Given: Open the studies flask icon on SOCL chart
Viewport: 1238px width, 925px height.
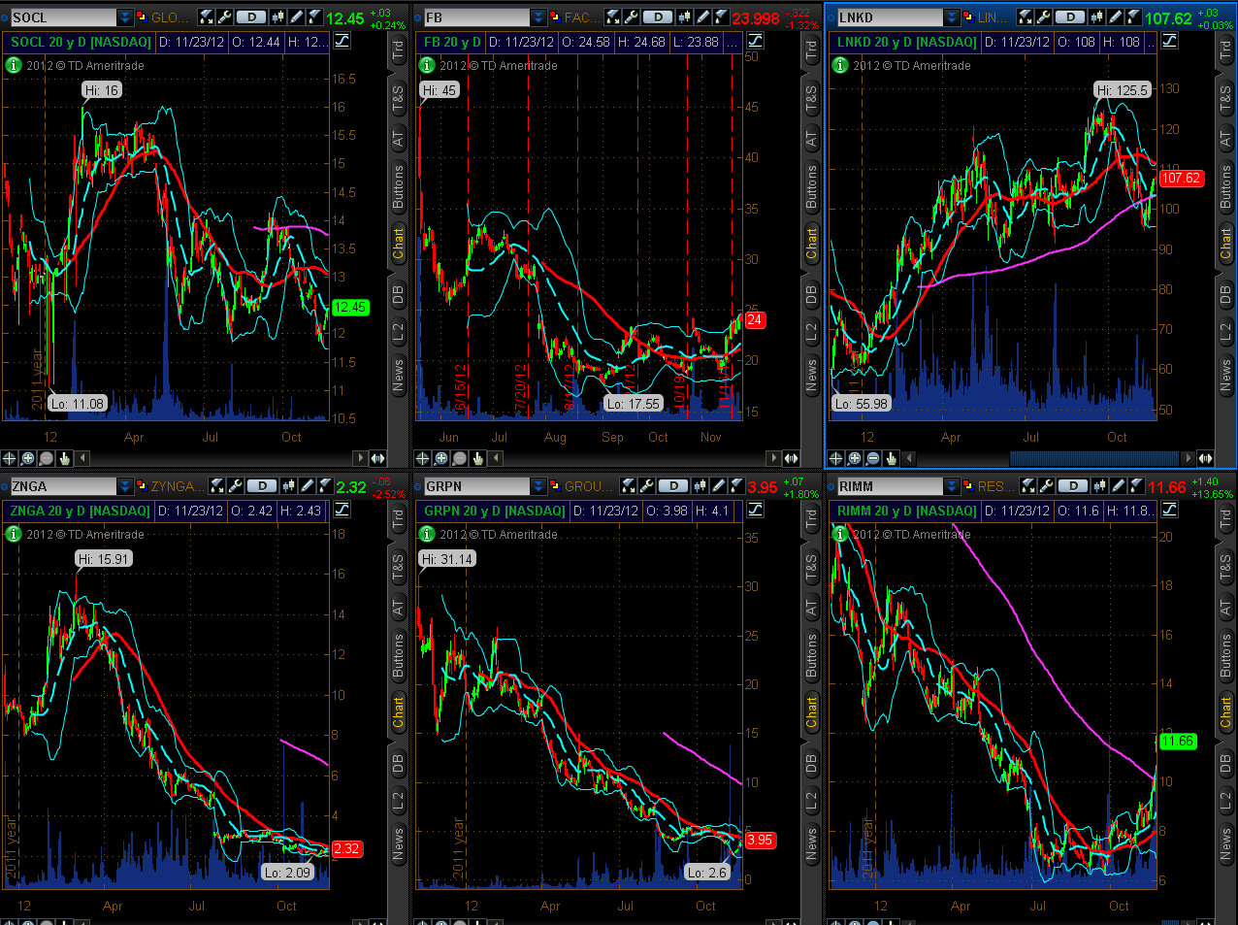Looking at the screenshot, I should tap(206, 17).
